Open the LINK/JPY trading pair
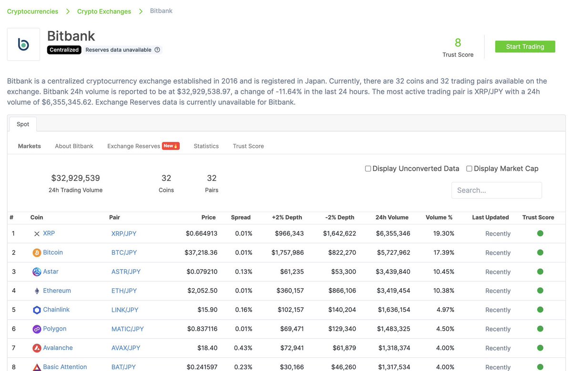572x371 pixels. pyautogui.click(x=125, y=310)
